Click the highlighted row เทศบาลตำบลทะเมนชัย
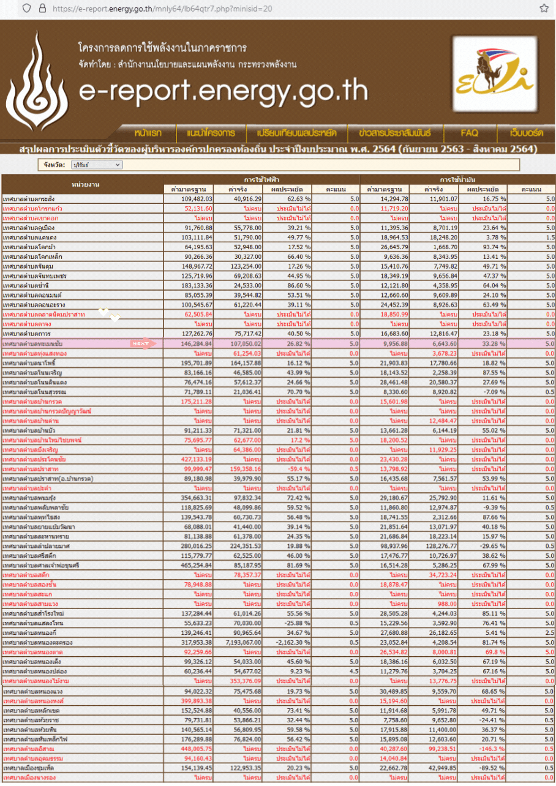556x786 pixels. [278, 343]
